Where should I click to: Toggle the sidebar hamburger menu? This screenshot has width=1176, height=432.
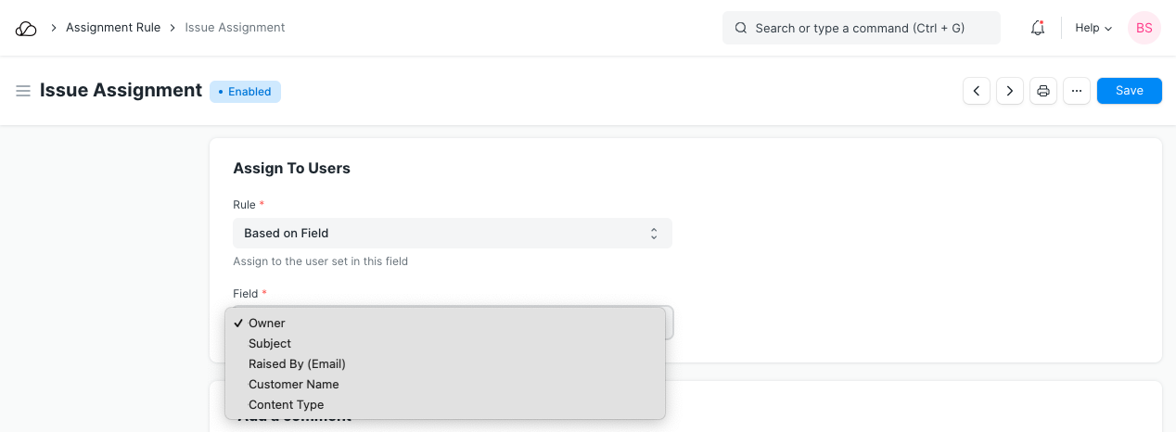point(23,91)
